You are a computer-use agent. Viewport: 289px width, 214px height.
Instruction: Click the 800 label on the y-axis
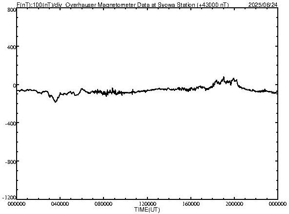point(12,10)
